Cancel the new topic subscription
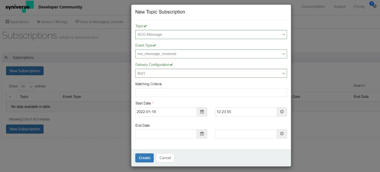 [x=165, y=158]
